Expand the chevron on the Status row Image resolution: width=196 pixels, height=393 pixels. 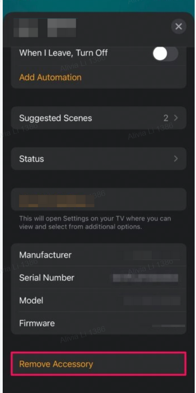pyautogui.click(x=176, y=159)
